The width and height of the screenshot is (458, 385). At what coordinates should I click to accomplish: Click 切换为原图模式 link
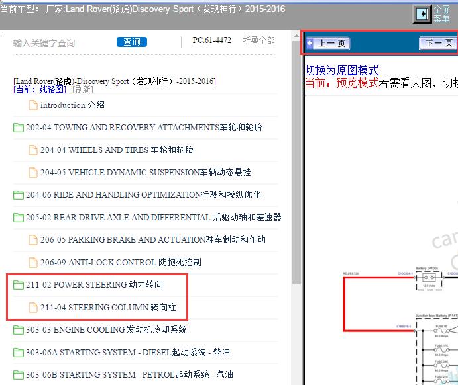coord(341,70)
